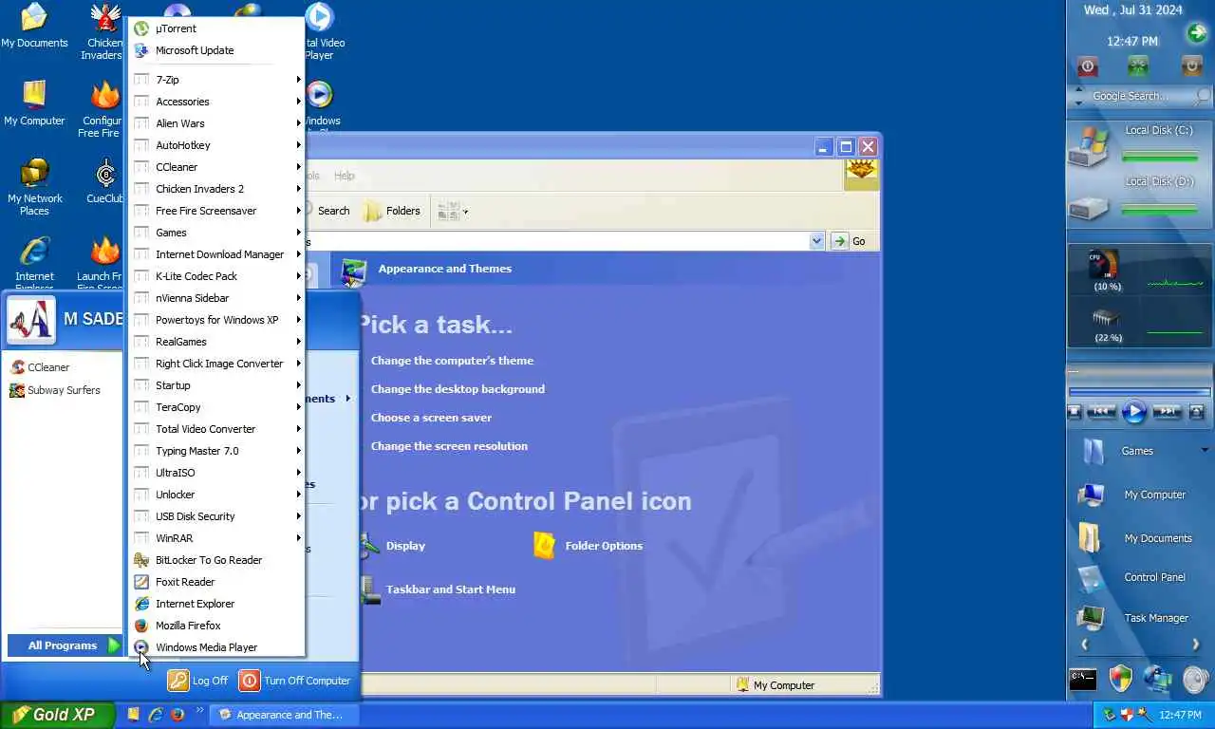Open My Documents desktop icon

pyautogui.click(x=34, y=26)
